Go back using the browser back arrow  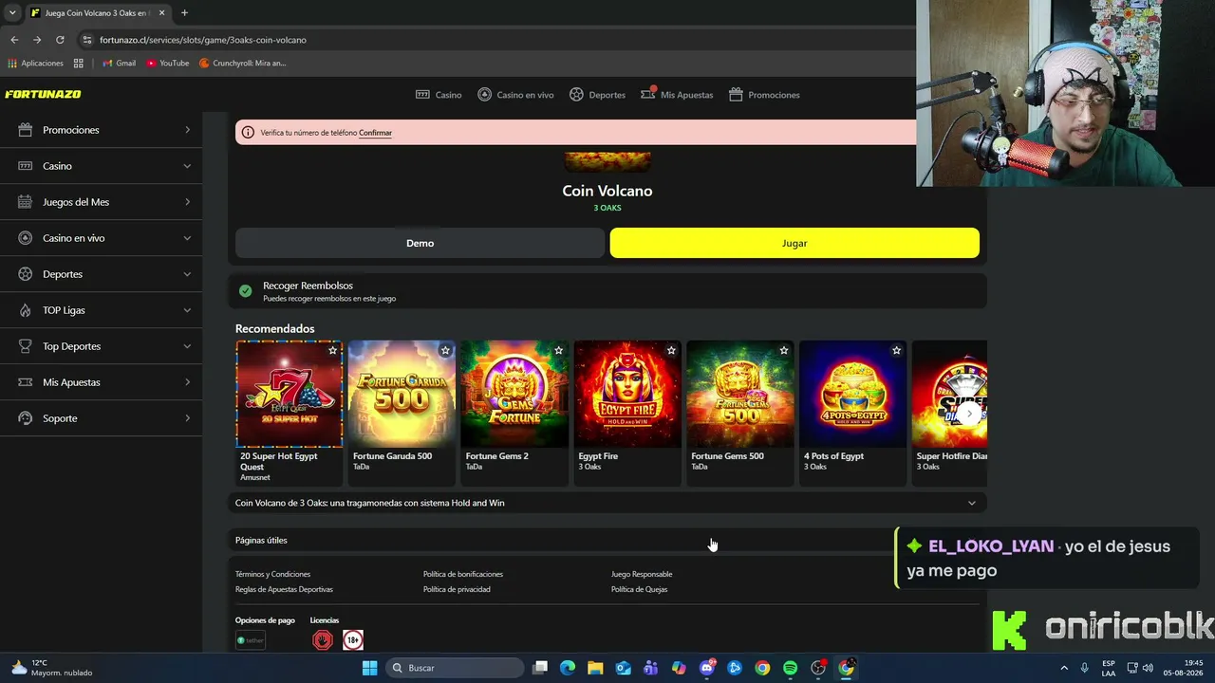pyautogui.click(x=14, y=40)
